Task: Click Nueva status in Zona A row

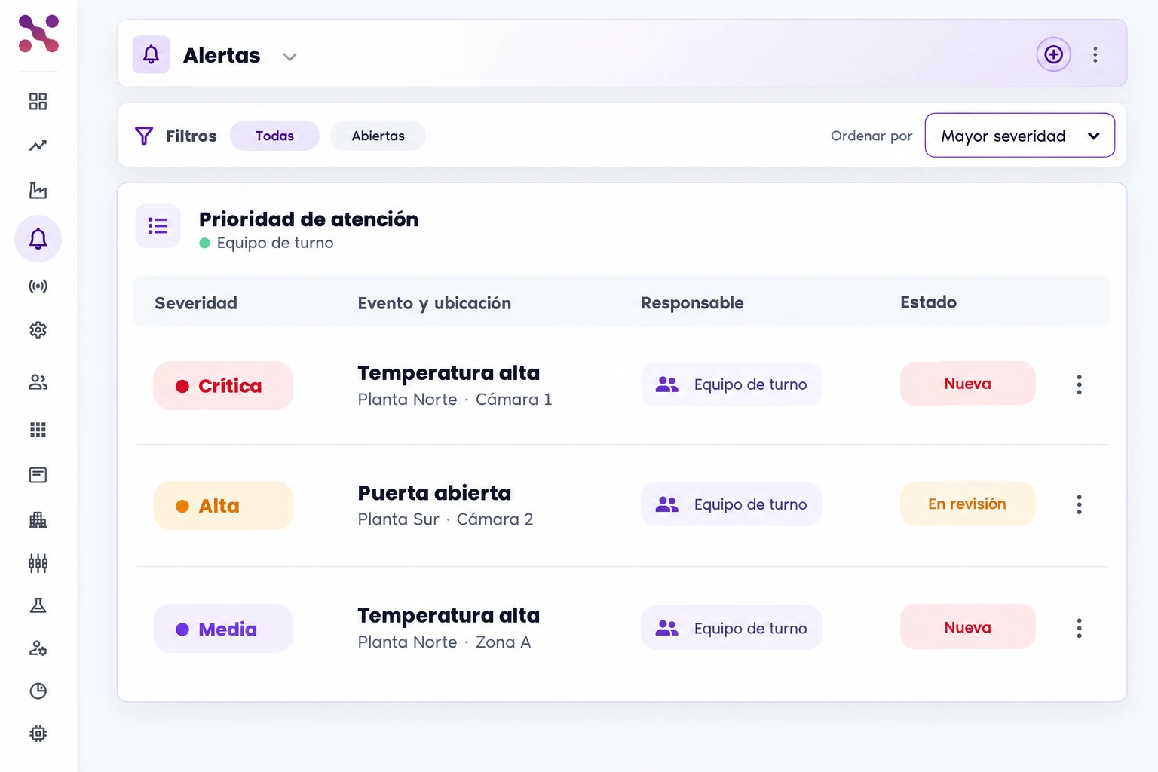Action: point(968,627)
